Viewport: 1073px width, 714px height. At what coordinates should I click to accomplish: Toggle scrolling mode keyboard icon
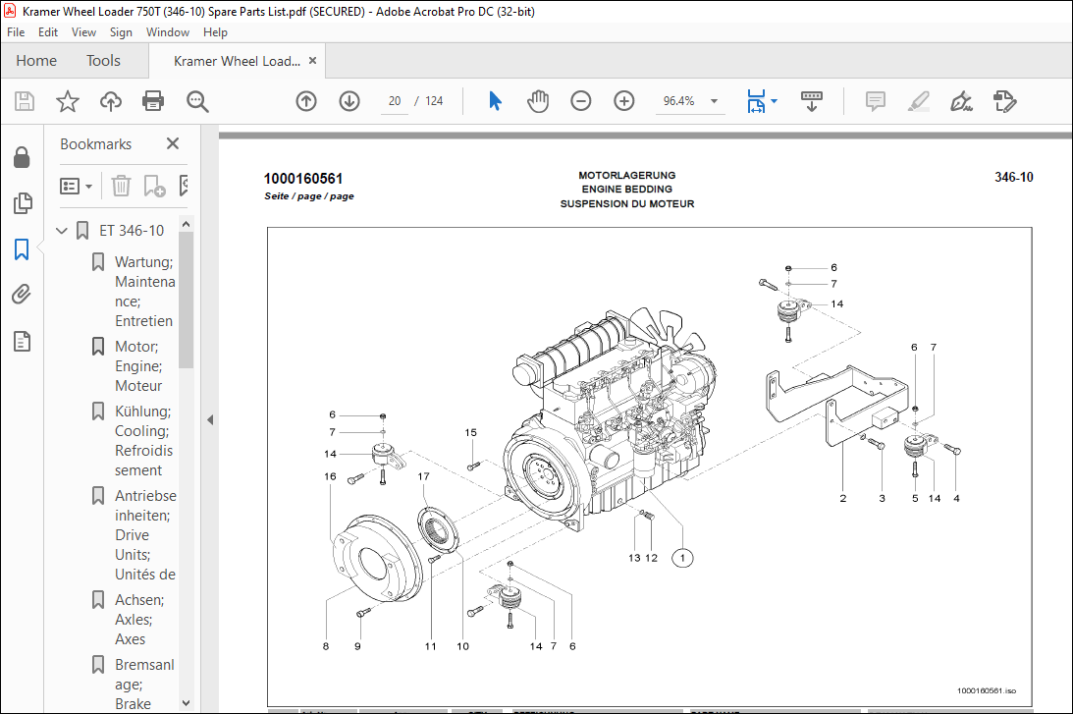point(812,101)
